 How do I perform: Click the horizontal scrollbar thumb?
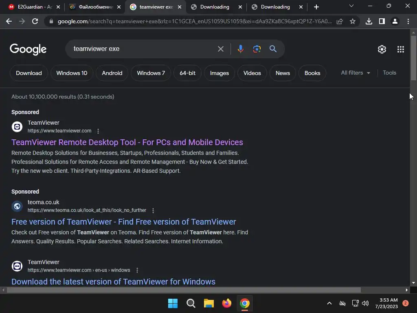point(184,290)
